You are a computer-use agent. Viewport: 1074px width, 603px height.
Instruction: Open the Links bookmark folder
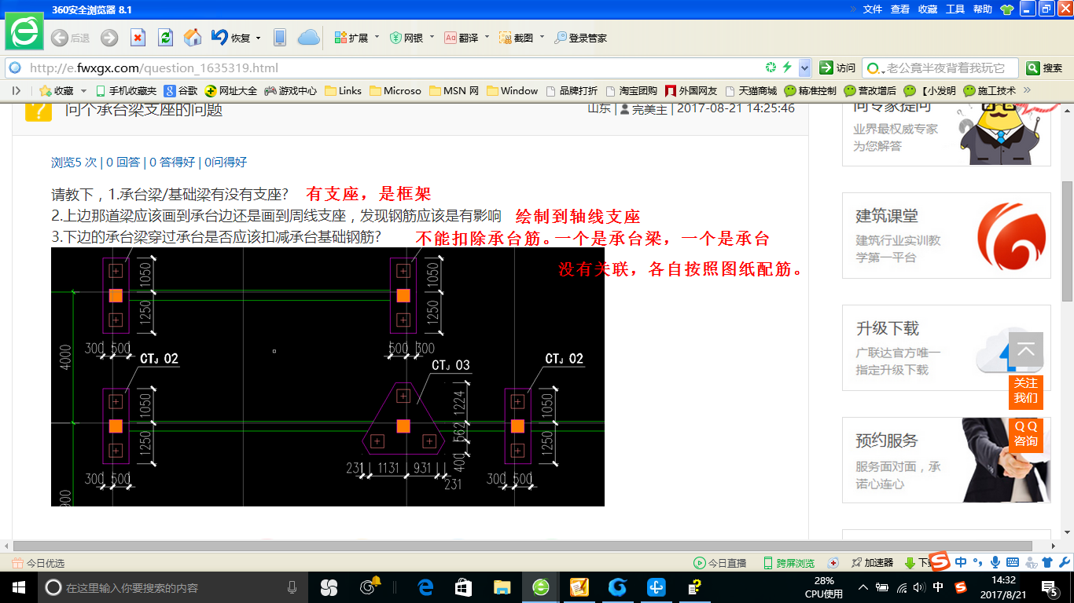pyautogui.click(x=343, y=91)
